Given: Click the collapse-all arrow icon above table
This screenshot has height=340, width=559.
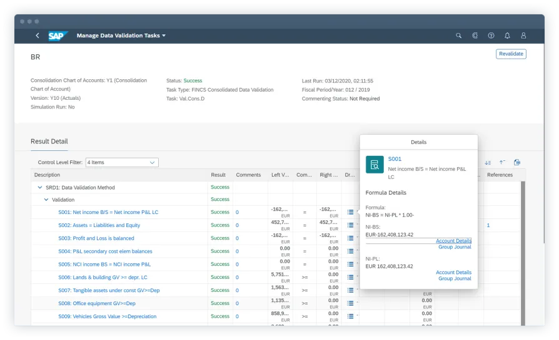Looking at the screenshot, I should (x=502, y=162).
